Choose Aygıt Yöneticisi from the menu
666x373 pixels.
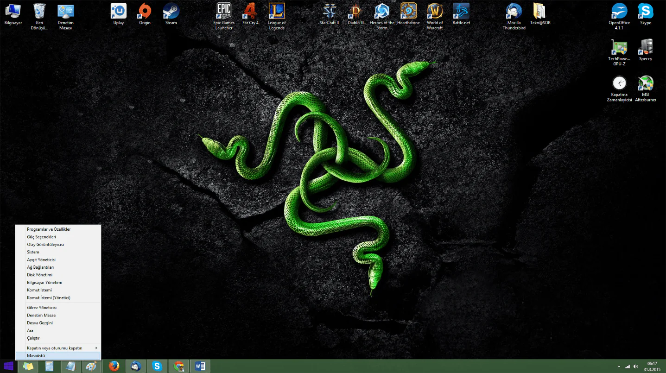click(41, 260)
